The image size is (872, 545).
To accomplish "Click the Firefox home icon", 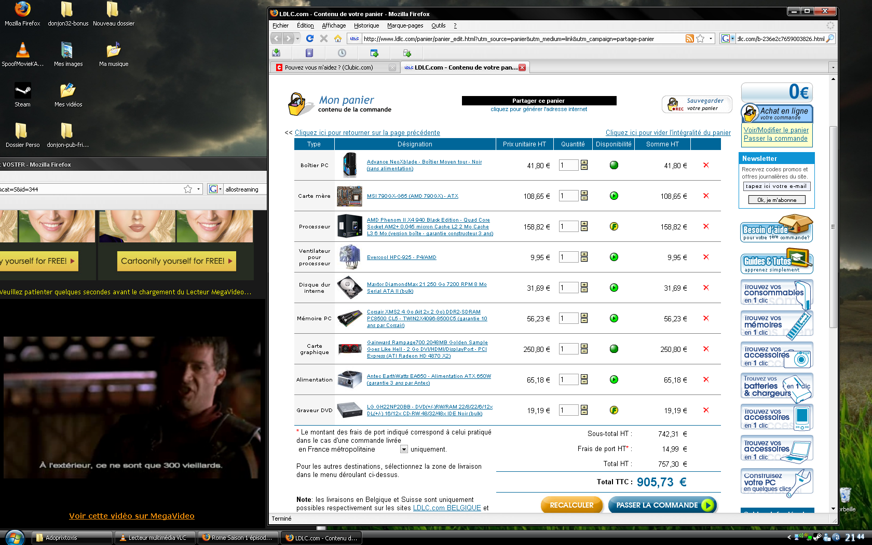I will tap(338, 38).
